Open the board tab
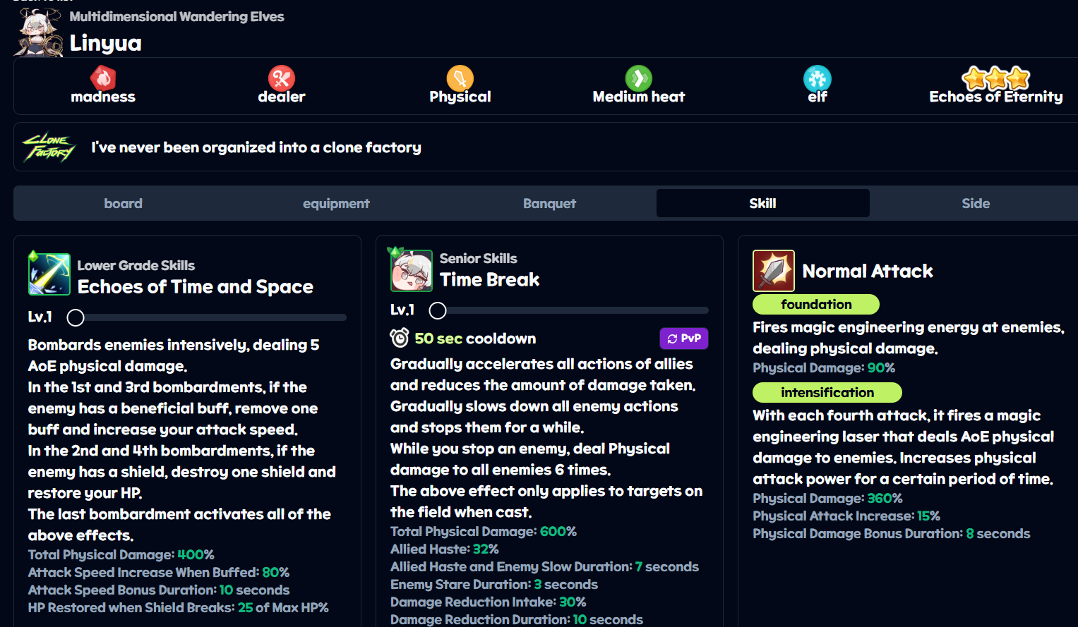 (123, 203)
